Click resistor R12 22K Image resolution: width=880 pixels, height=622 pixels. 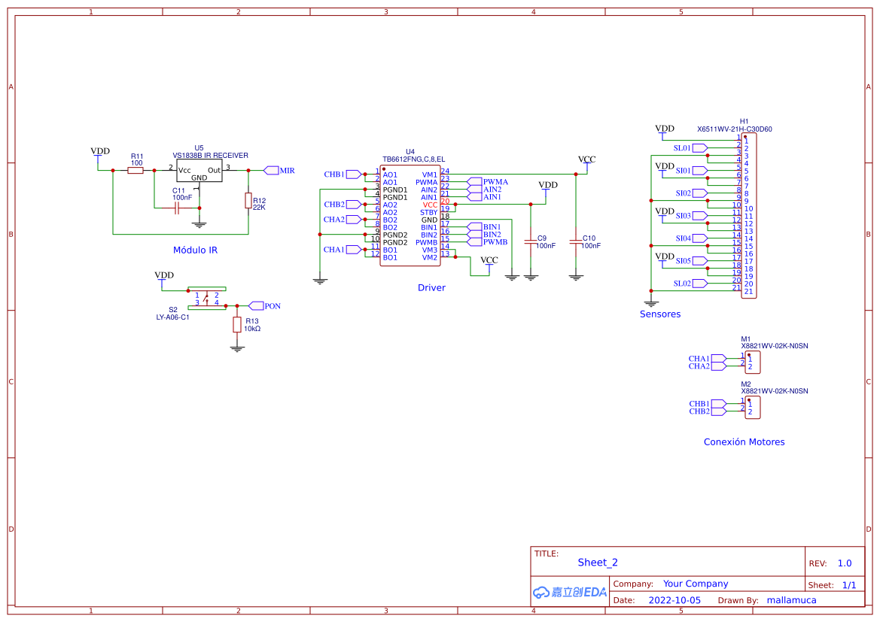(x=248, y=202)
